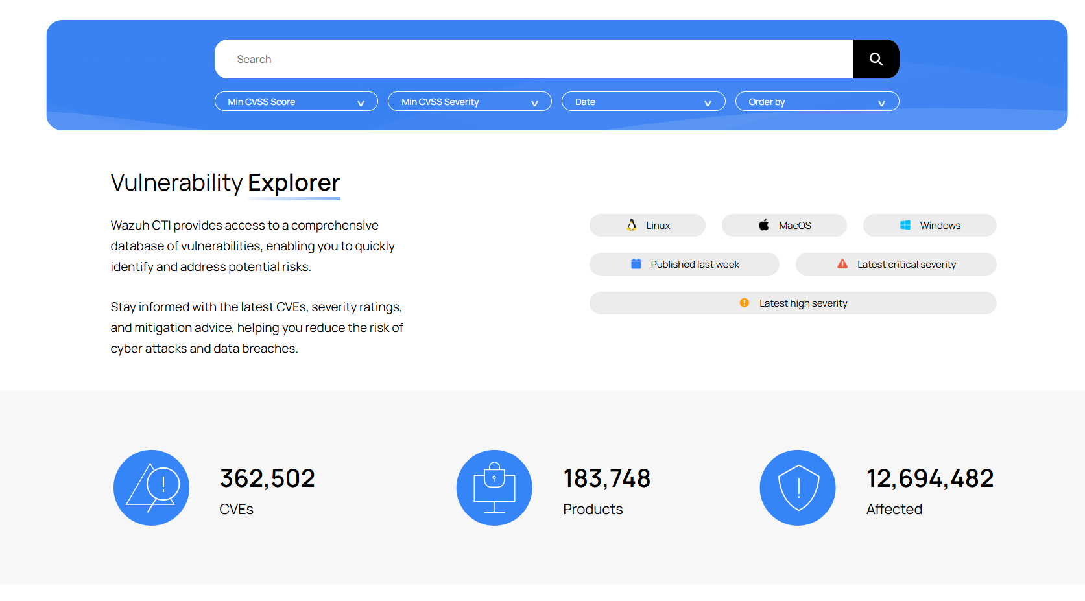This screenshot has width=1085, height=601.
Task: Click the CVEs warning magnifier icon
Action: 151,488
